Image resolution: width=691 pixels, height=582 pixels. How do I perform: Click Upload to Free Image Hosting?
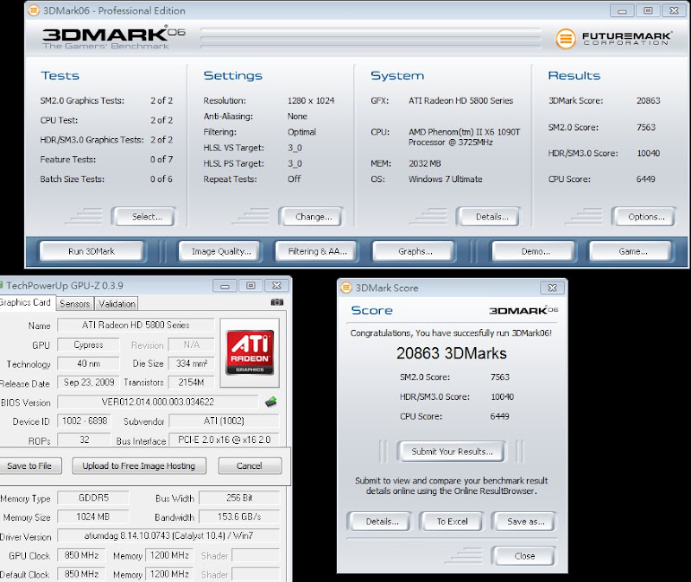[139, 465]
